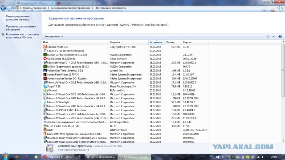Click the Microsoft Office 2013 icon
Screen dimensions: 285x160
click(x=45, y=134)
